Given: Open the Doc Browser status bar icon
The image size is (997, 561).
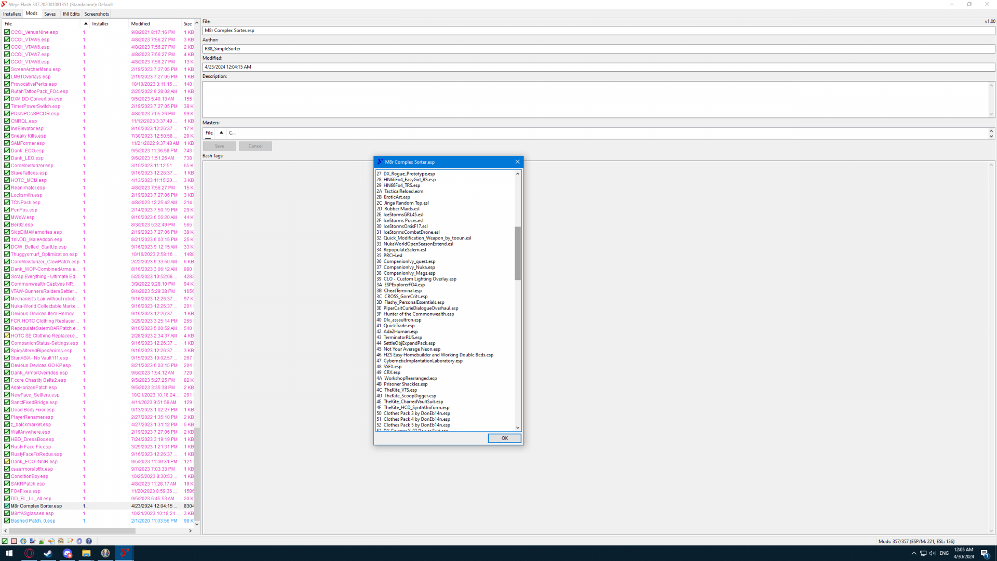Looking at the screenshot, I should 61,541.
